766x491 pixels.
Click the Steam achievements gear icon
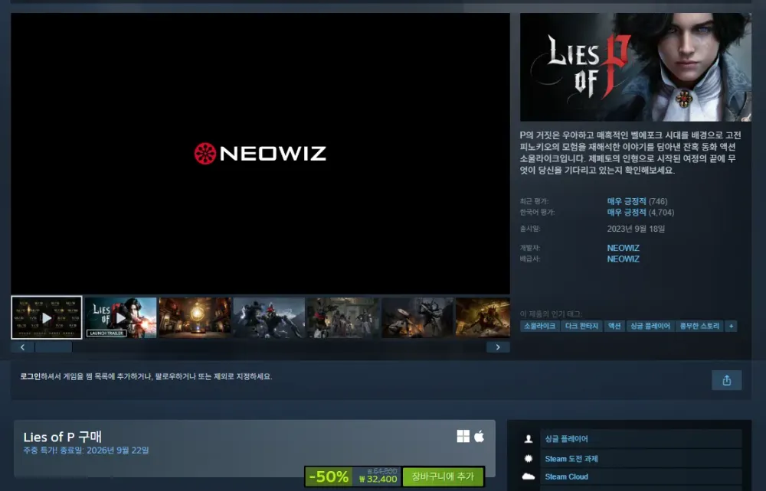pyautogui.click(x=528, y=458)
